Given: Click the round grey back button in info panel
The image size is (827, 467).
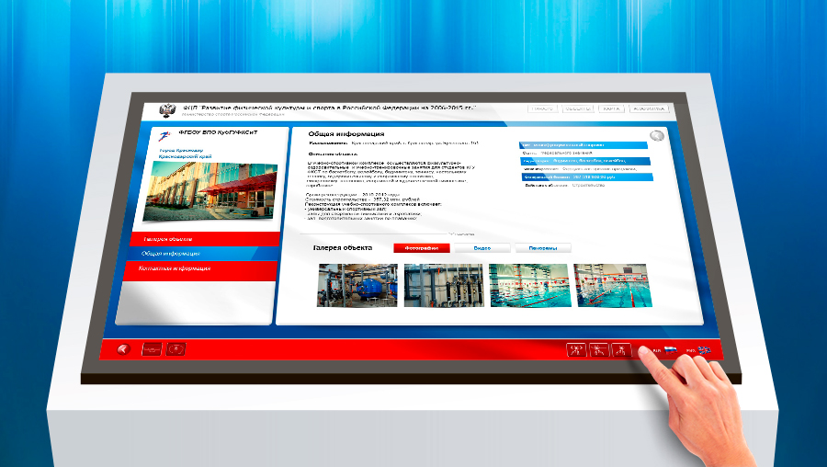Looking at the screenshot, I should [657, 136].
